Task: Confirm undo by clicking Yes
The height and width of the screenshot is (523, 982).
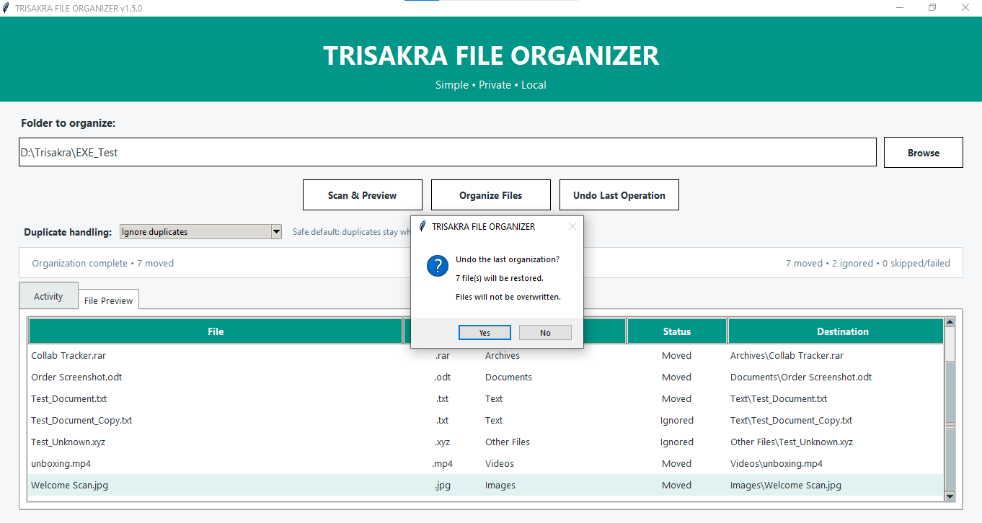Action: coord(485,333)
